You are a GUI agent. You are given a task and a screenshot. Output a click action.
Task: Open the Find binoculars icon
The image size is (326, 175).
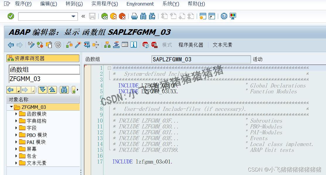tap(143, 16)
